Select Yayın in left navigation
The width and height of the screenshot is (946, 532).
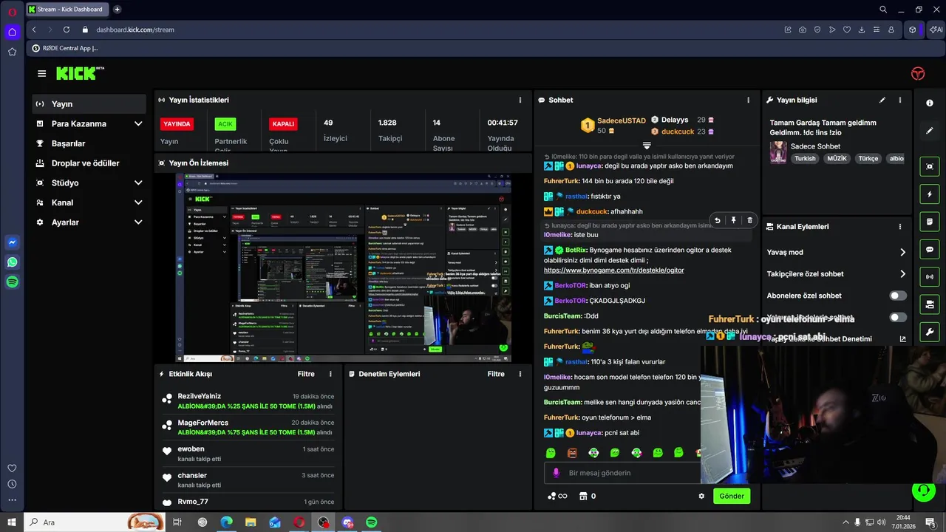(89, 104)
